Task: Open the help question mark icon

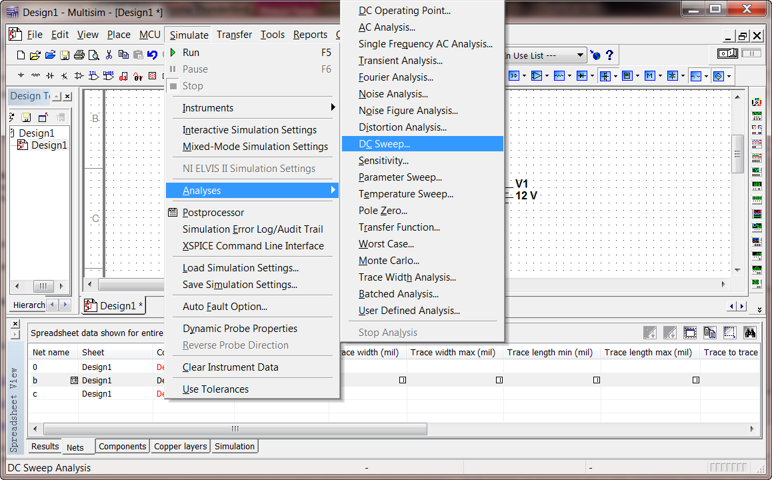Action: pos(609,55)
